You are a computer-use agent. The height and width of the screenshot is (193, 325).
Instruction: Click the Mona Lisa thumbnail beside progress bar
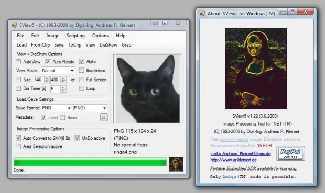coord(176,164)
